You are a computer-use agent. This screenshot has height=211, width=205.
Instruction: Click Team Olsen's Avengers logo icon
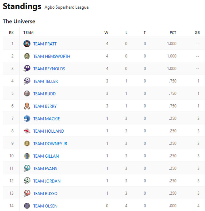tap(27, 206)
